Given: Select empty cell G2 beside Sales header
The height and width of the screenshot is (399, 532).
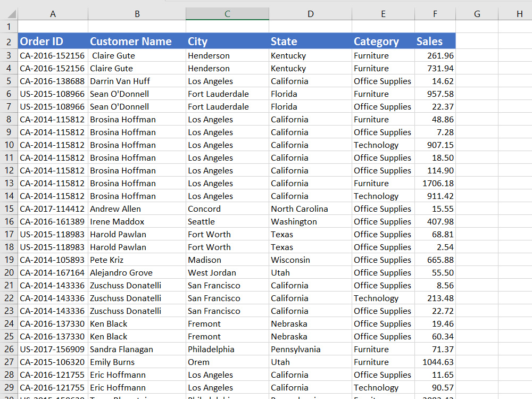Looking at the screenshot, I should (x=477, y=41).
